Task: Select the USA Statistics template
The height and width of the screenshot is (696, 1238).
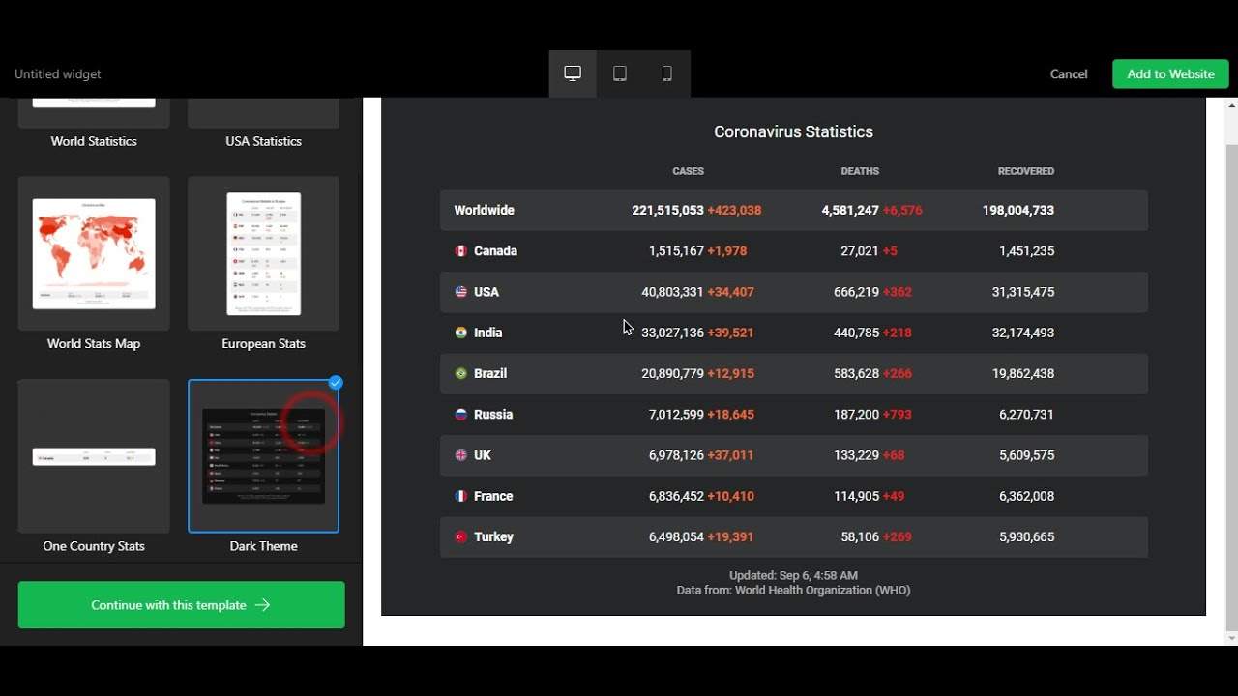Action: click(x=264, y=112)
